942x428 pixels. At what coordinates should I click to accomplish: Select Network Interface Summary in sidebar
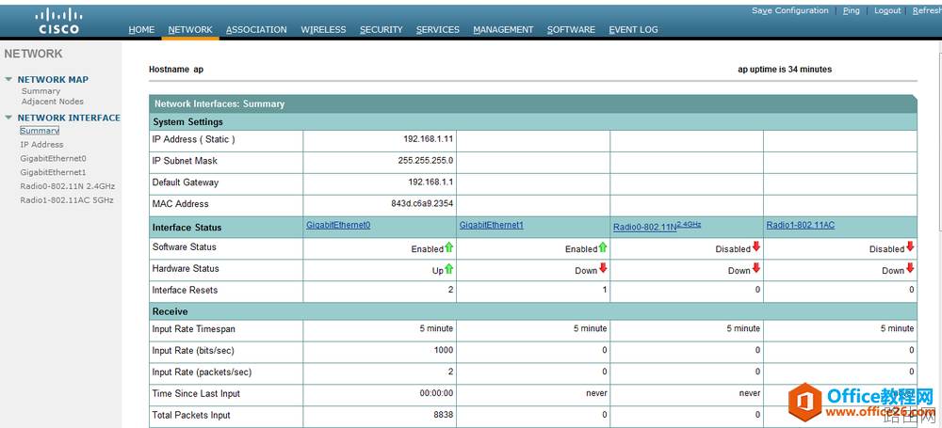click(39, 130)
